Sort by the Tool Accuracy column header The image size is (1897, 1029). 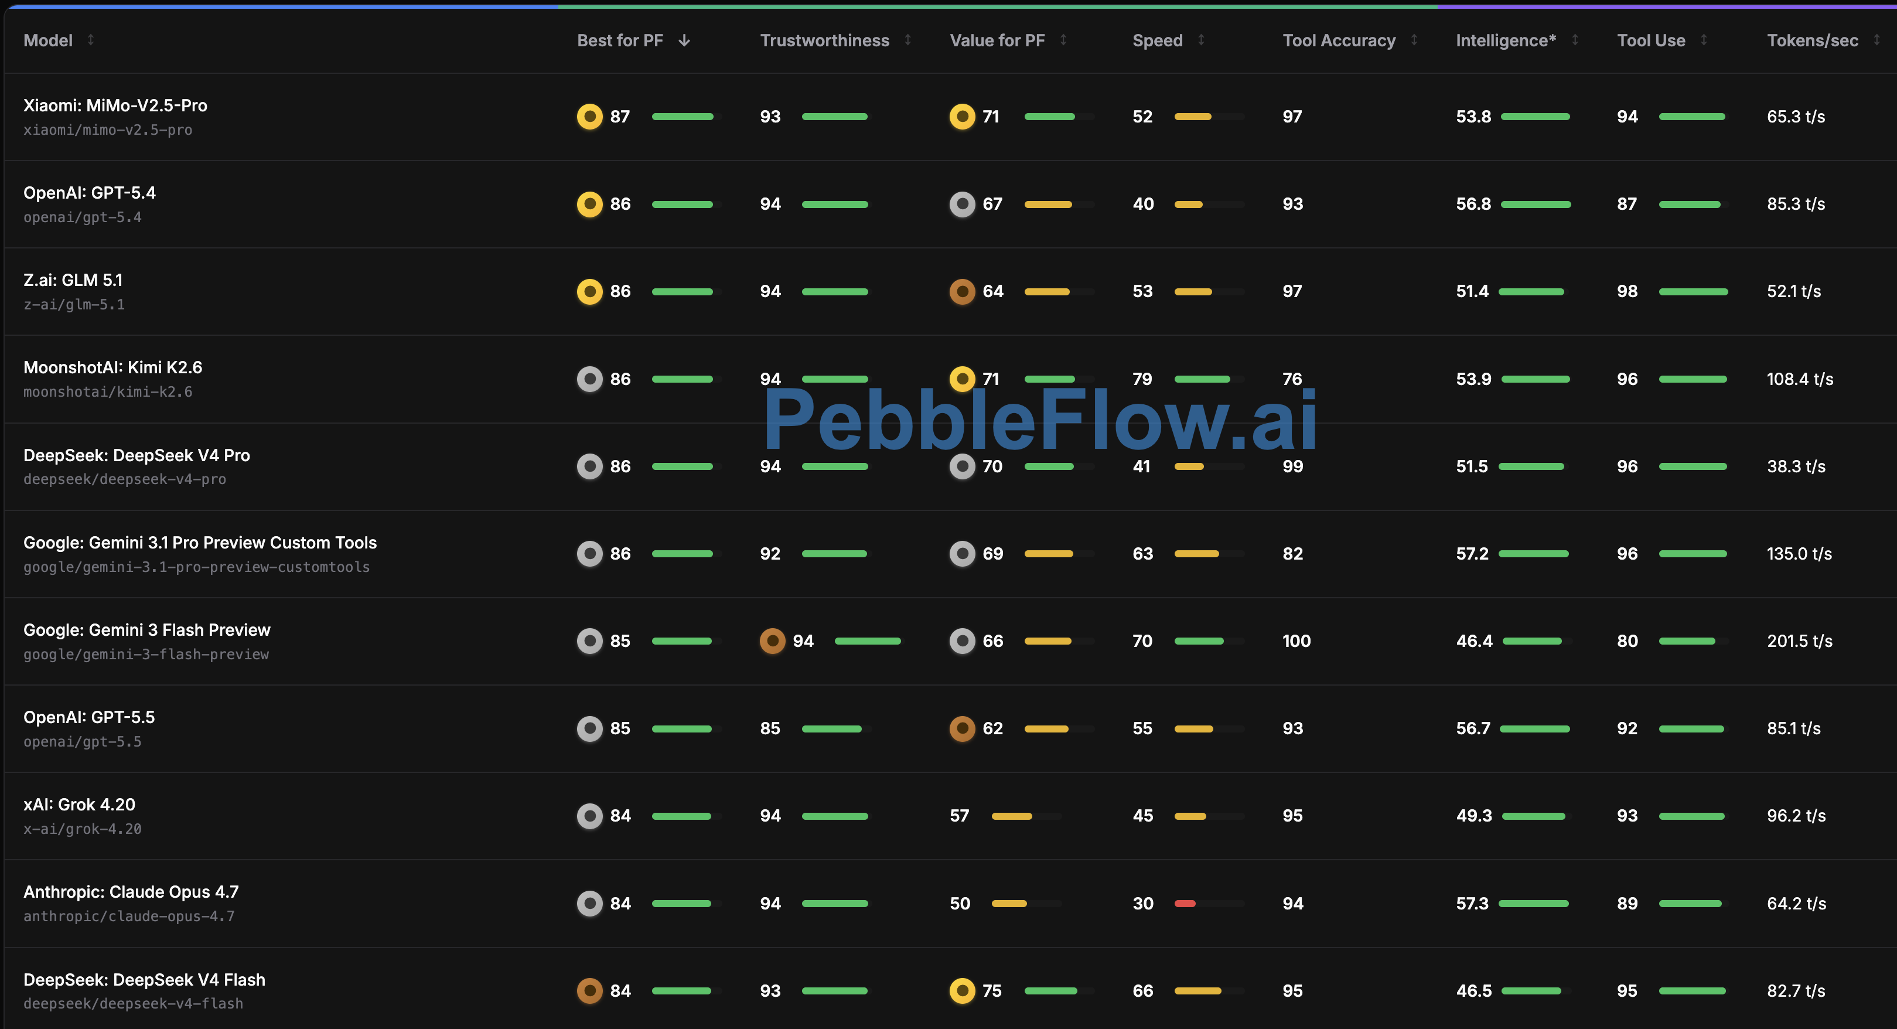point(1339,40)
